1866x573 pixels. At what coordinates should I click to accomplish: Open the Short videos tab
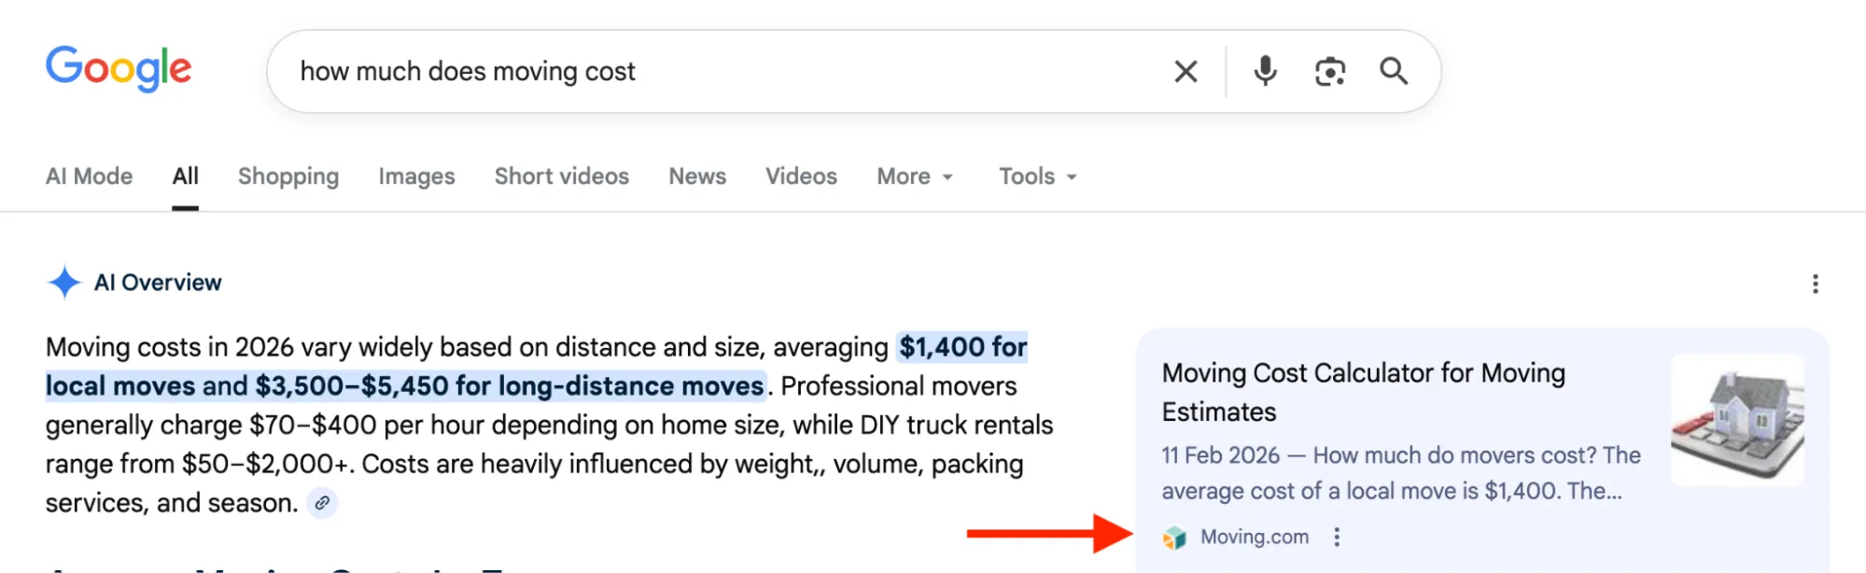(562, 176)
